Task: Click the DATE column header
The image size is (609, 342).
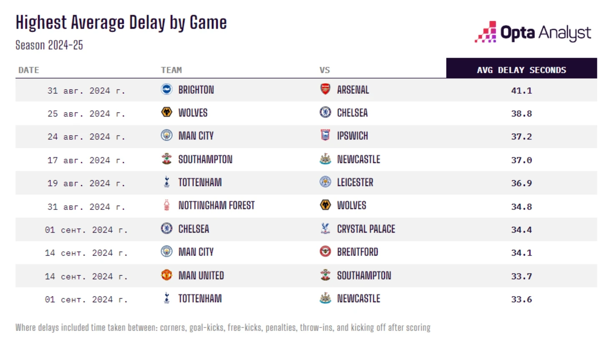Action: pyautogui.click(x=29, y=70)
